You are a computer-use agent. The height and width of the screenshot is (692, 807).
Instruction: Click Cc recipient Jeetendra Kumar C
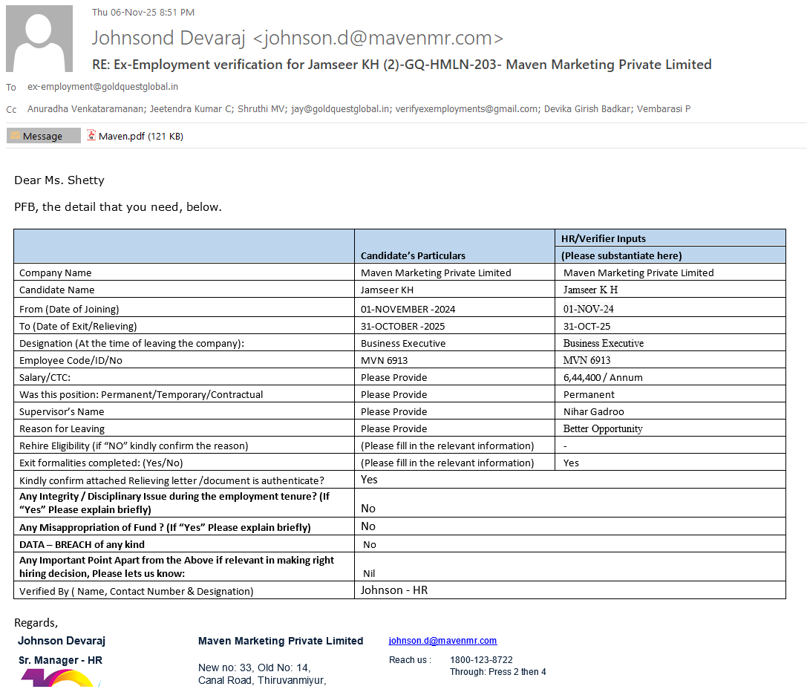190,108
